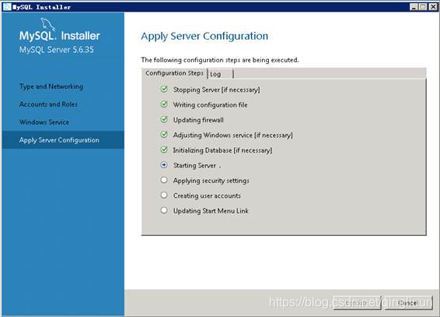
Task: Switch to the Log tab
Action: pyautogui.click(x=220, y=74)
